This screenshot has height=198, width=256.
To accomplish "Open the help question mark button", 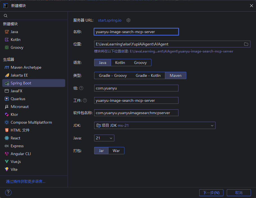I will coord(8,192).
